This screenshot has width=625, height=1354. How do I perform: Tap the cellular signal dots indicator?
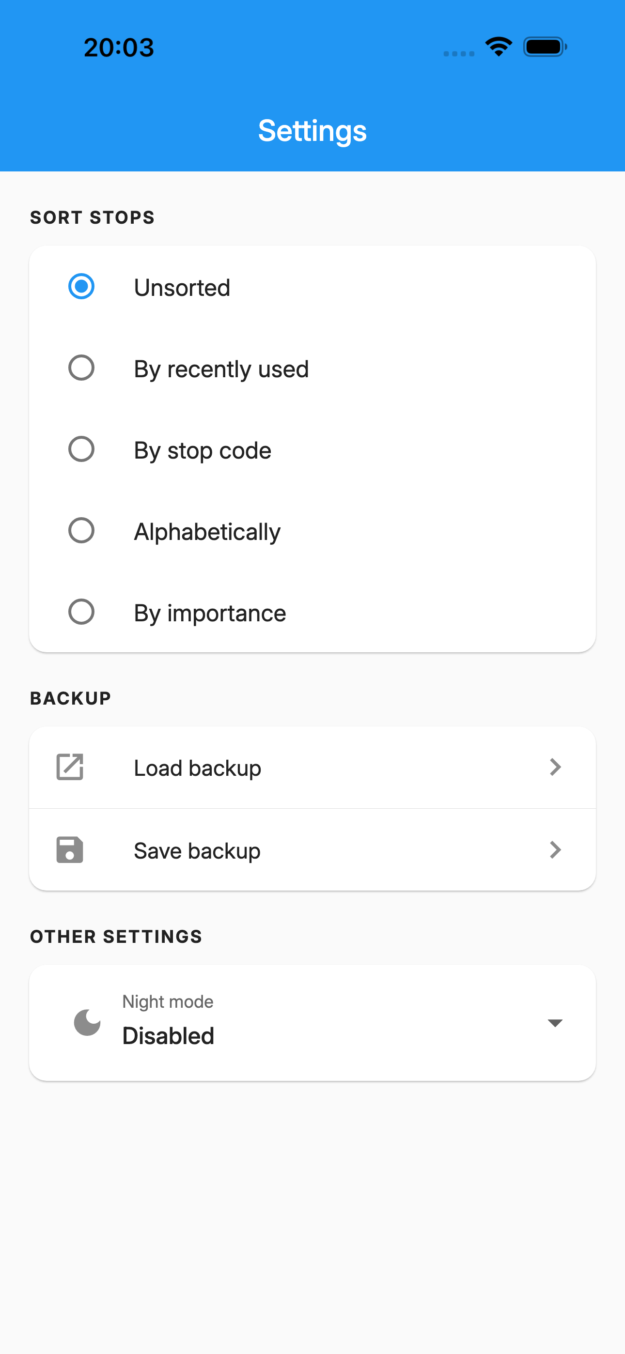[459, 54]
